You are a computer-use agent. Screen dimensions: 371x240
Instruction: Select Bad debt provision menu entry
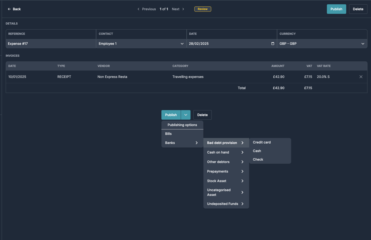226,143
